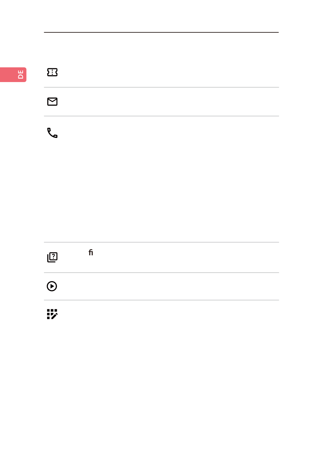311x457 pixels.
Task: Click the ticket row beside coupon icon
Action: tap(161, 72)
